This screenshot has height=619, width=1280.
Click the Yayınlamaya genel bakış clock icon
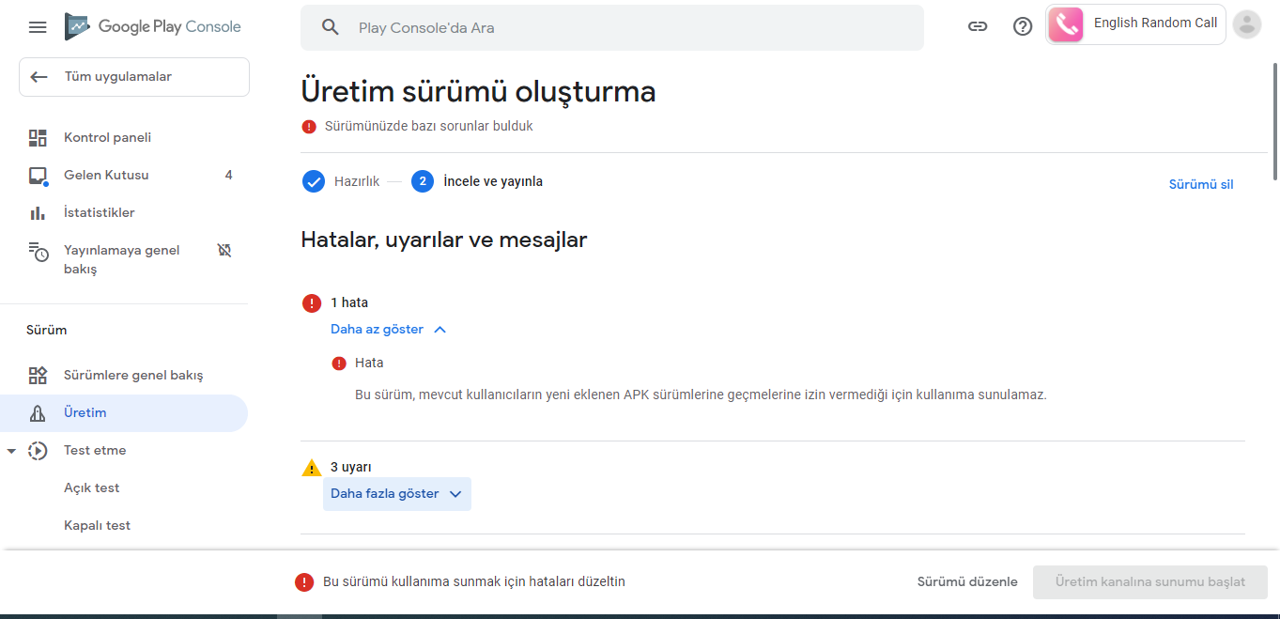[x=38, y=251]
